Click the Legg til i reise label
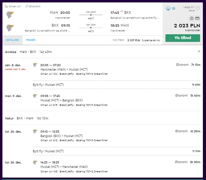This screenshot has width=206, height=180. pyautogui.click(x=189, y=9)
